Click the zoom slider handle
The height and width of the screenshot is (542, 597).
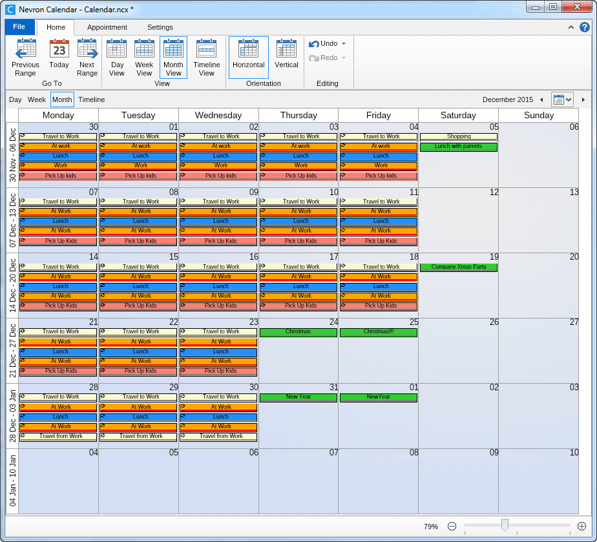pyautogui.click(x=505, y=525)
